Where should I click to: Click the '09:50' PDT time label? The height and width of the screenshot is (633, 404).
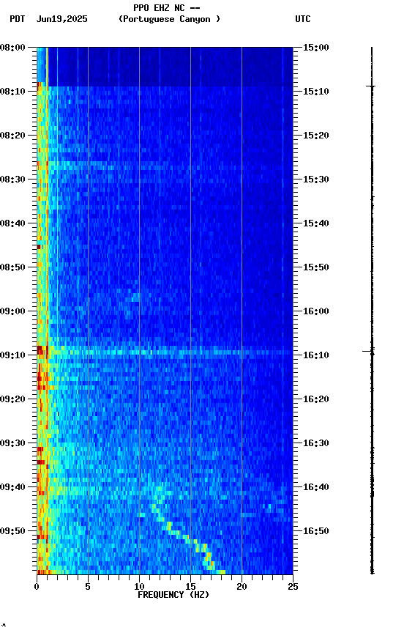(x=12, y=531)
